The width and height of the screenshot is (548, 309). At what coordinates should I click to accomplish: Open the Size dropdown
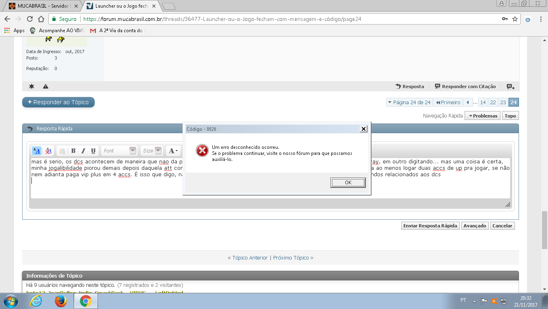pos(152,151)
